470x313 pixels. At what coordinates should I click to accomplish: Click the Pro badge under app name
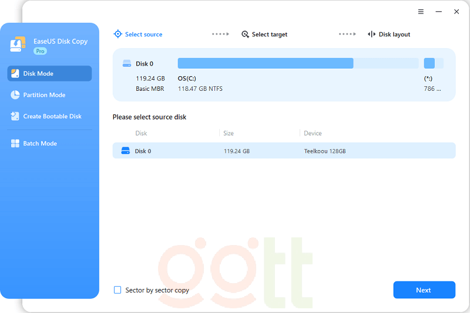pyautogui.click(x=40, y=52)
